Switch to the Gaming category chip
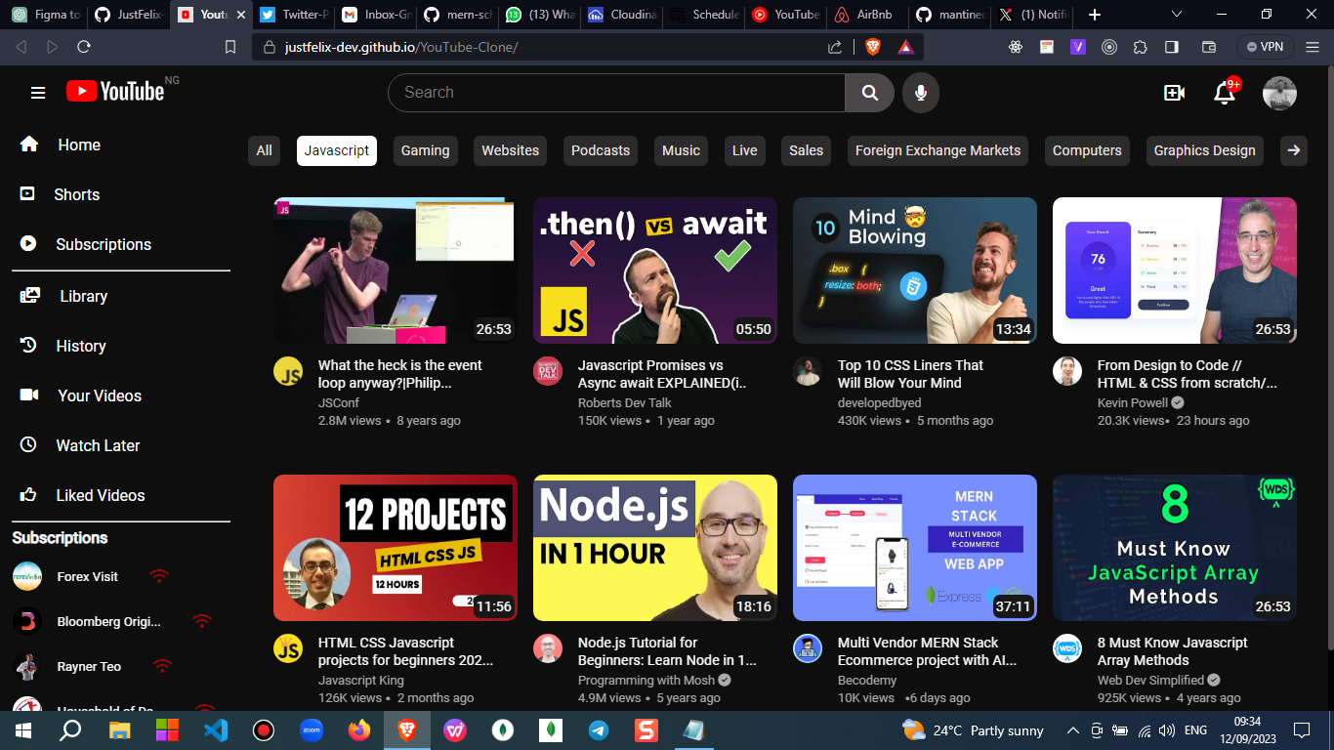The width and height of the screenshot is (1334, 750). (x=425, y=150)
